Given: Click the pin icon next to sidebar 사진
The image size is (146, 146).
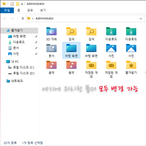Looking at the screenshot, I should (36, 54).
